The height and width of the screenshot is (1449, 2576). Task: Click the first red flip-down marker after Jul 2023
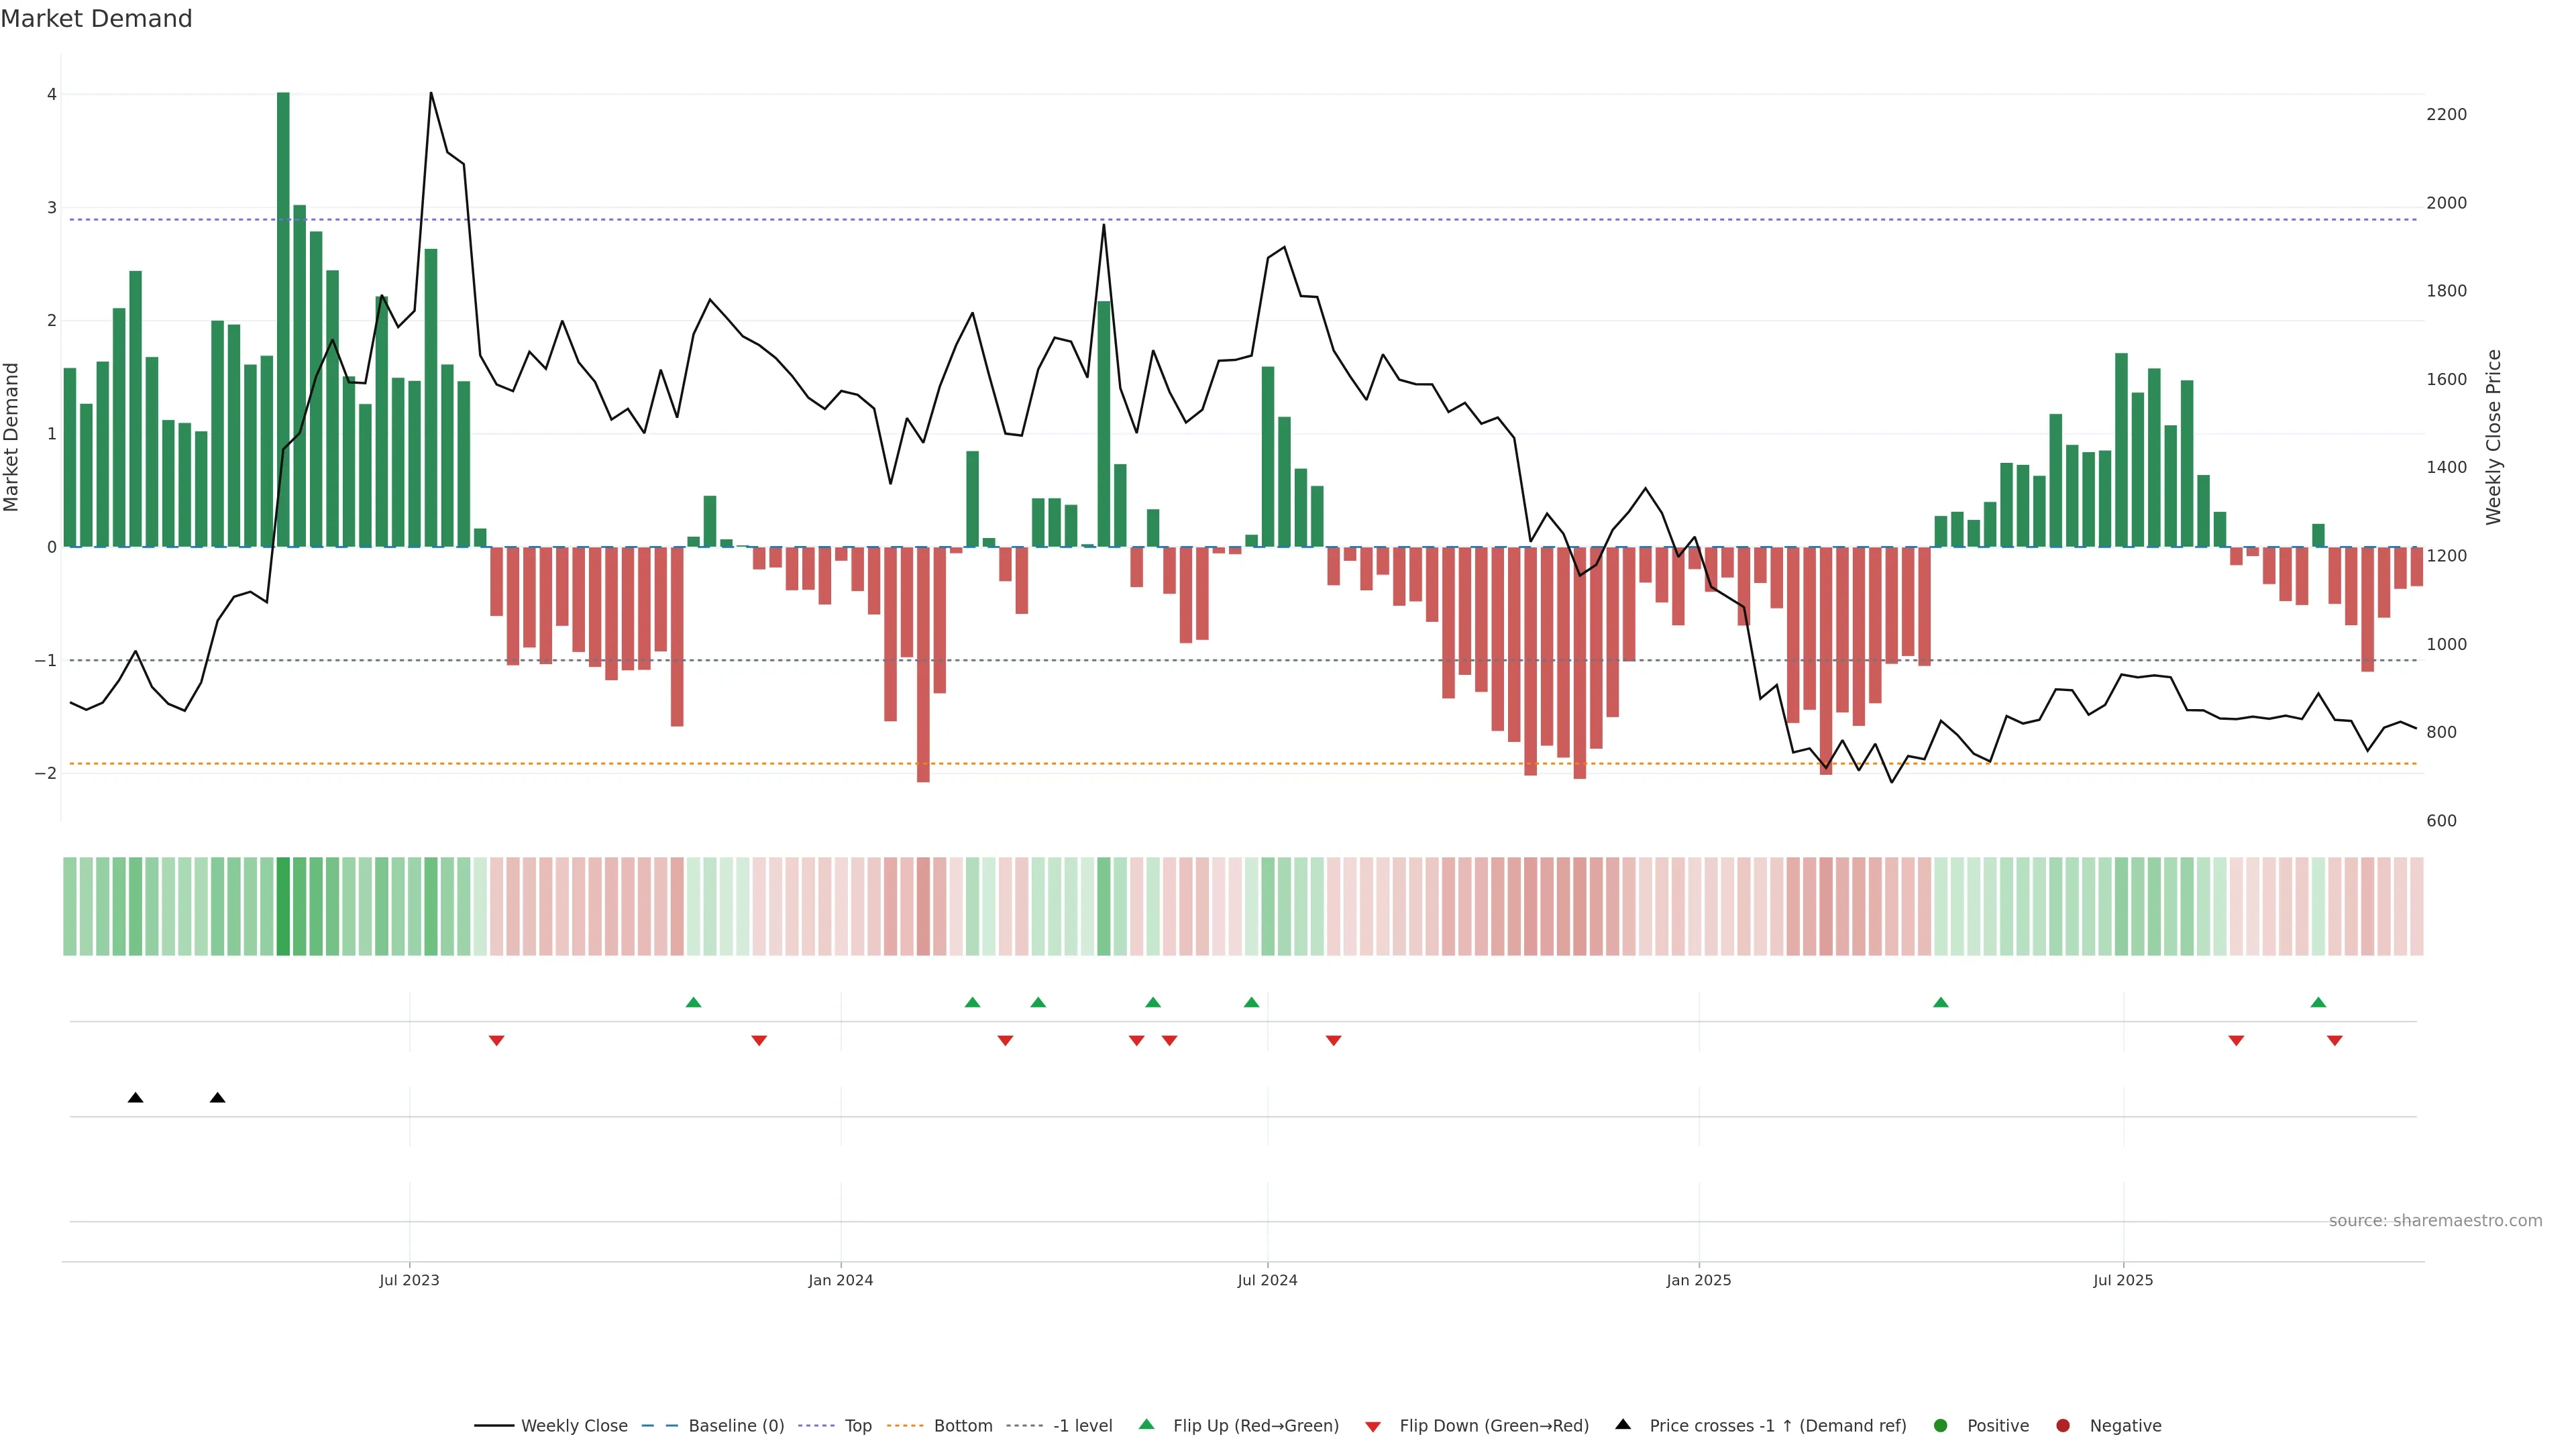[496, 1041]
